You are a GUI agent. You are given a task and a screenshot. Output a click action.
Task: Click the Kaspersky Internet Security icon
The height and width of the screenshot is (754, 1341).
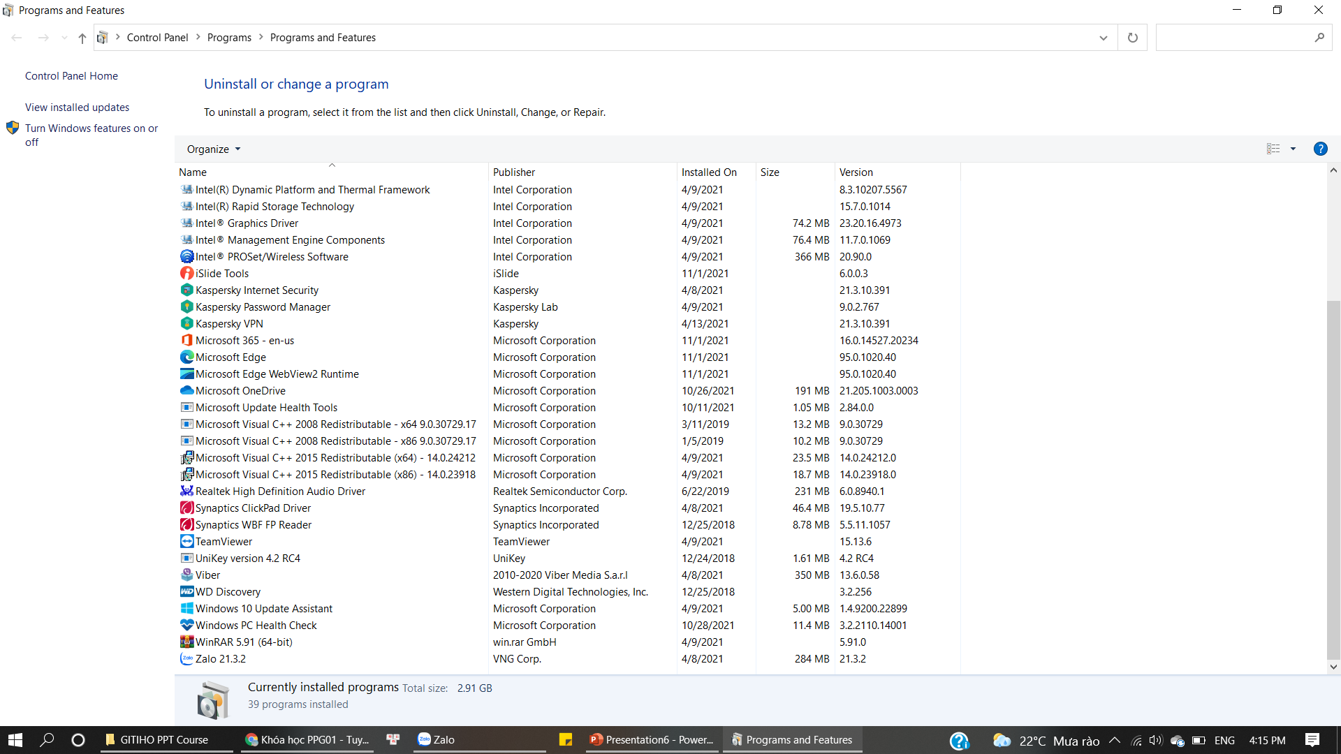(186, 290)
